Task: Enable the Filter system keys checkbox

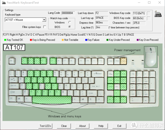Action: (x=45, y=27)
